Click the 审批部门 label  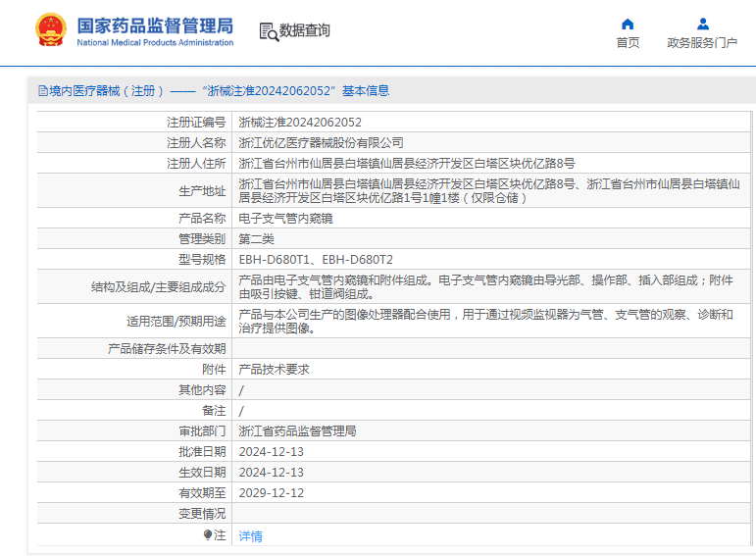pyautogui.click(x=202, y=431)
